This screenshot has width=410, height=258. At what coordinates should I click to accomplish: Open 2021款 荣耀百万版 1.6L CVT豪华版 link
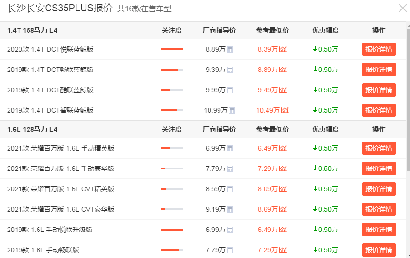click(61, 209)
